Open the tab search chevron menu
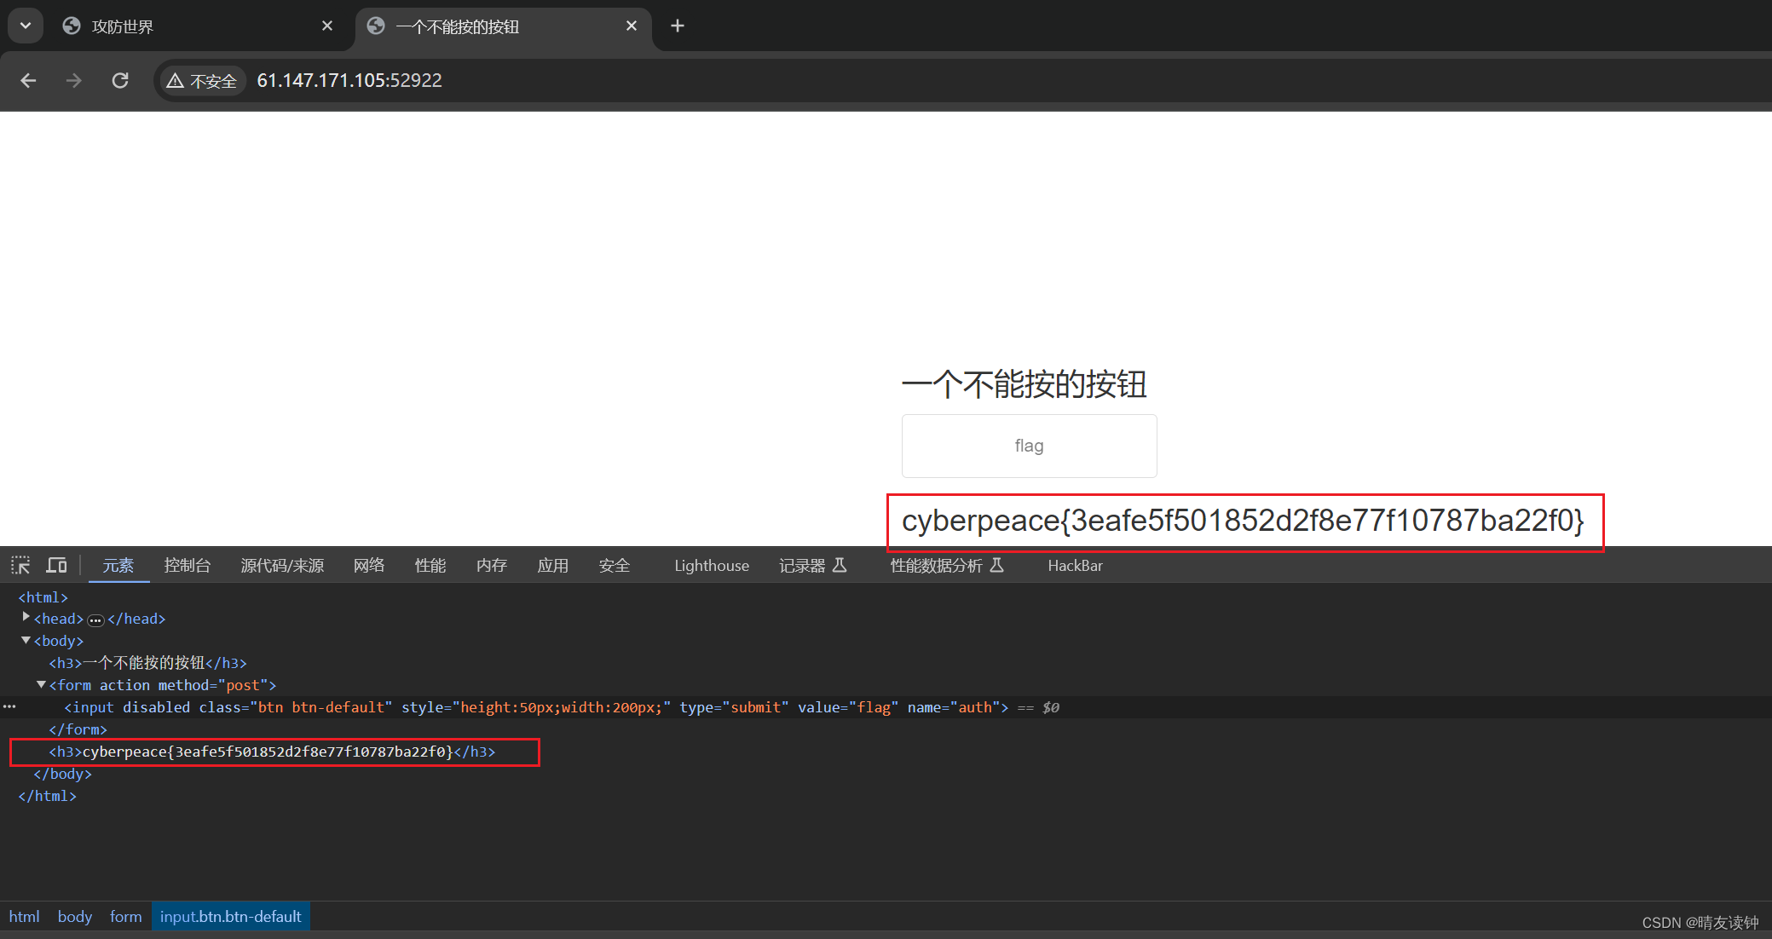 click(25, 26)
